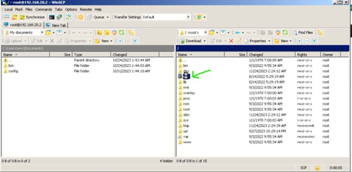Viewport: 352px width, 172px height.
Task: Click New button in remote panel
Action: pyautogui.click(x=281, y=41)
